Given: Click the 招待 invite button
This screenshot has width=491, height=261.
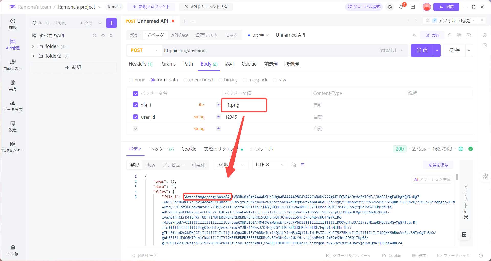Looking at the screenshot, I should (446, 7).
